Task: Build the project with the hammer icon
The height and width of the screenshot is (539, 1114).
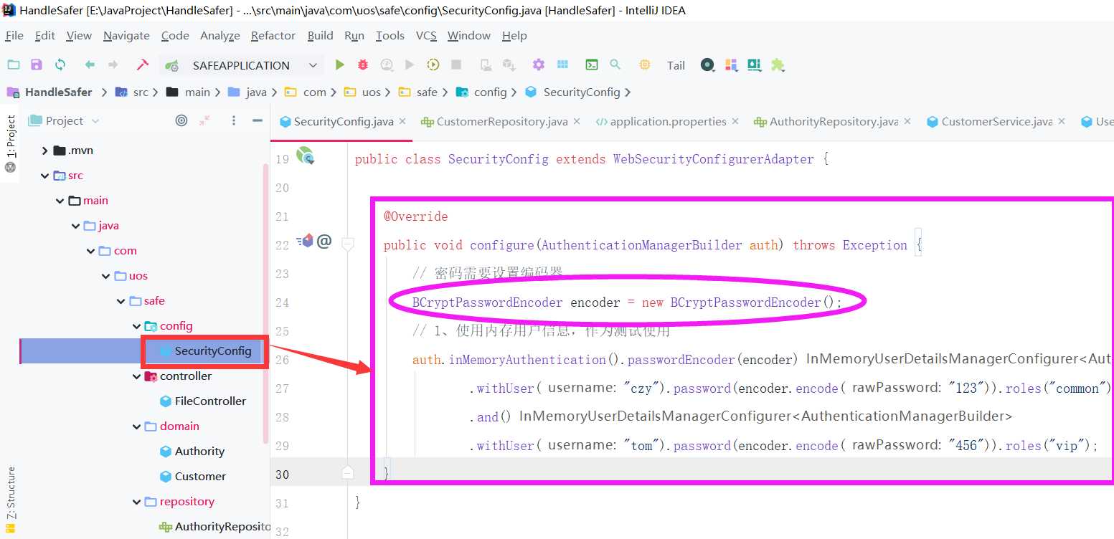Action: pyautogui.click(x=143, y=65)
